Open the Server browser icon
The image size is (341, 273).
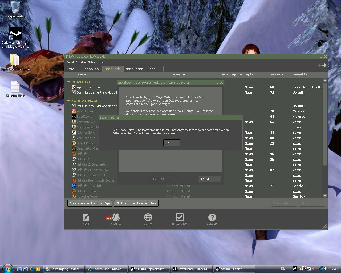148,219
